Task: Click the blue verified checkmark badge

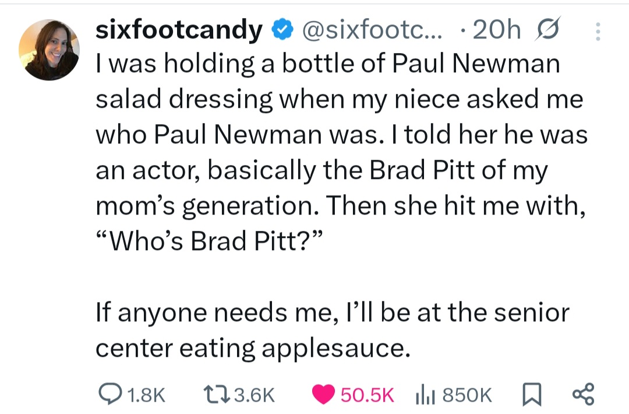Action: coord(282,30)
